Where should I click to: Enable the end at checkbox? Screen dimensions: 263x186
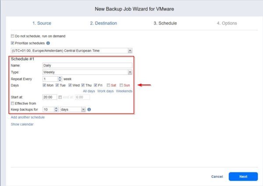click(60, 97)
